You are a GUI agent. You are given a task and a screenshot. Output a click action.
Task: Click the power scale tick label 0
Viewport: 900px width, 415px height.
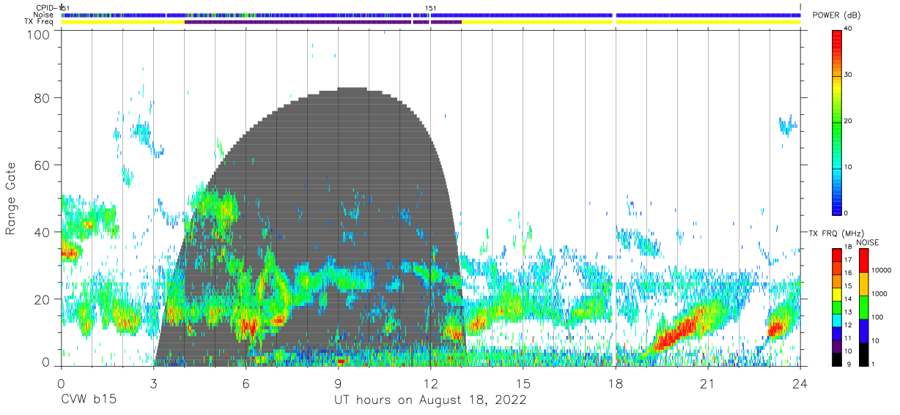[847, 213]
